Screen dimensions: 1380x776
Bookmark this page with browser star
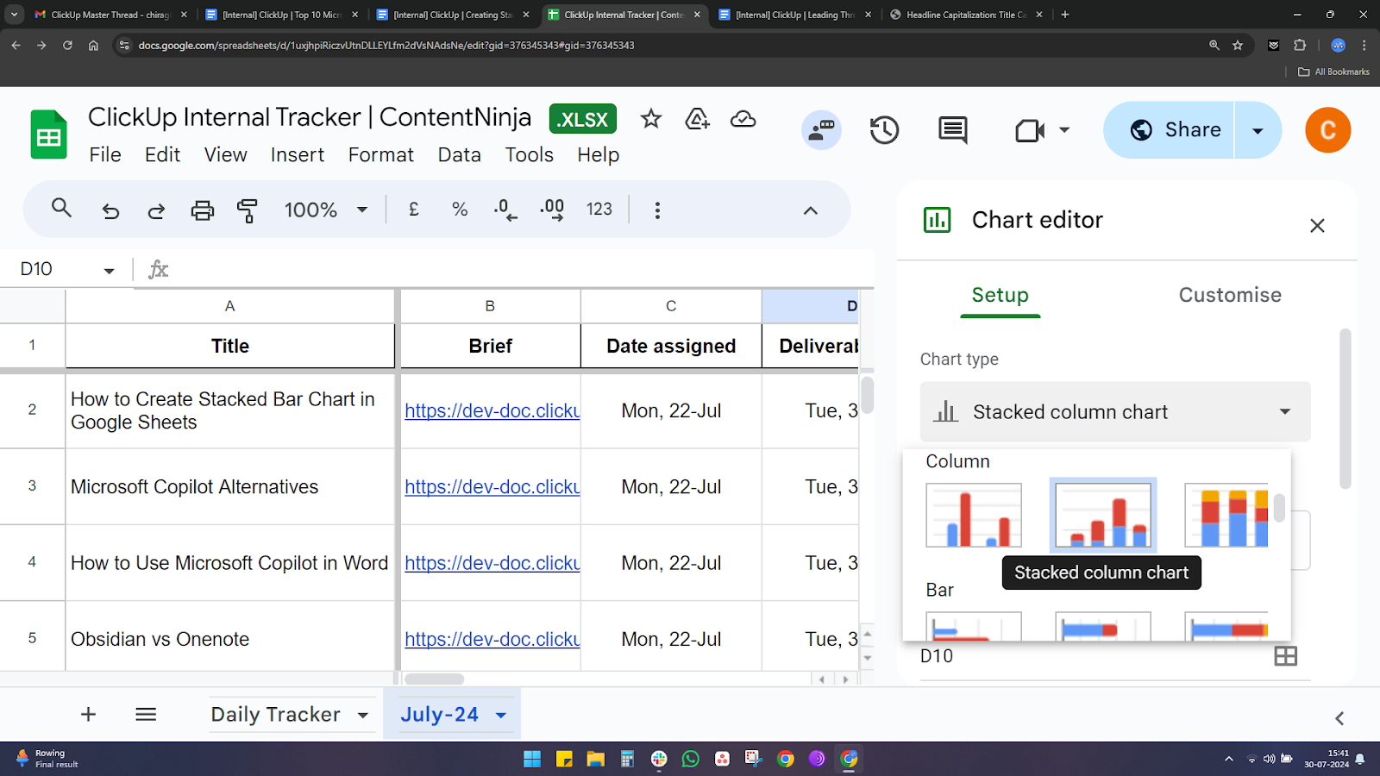1238,45
